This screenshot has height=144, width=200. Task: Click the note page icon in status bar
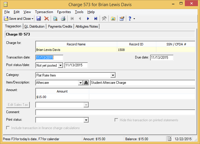point(169,139)
